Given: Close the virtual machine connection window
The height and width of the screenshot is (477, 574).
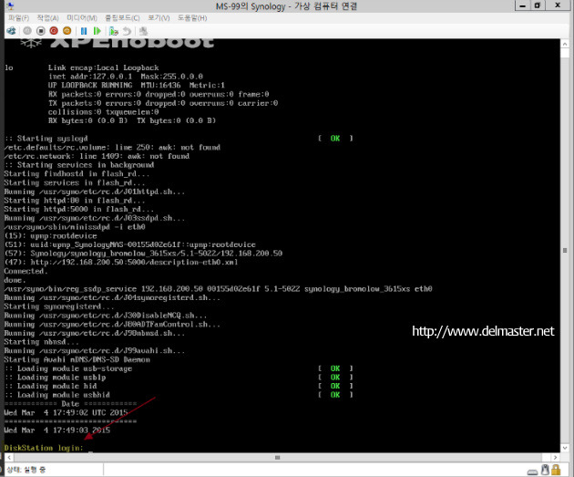Looking at the screenshot, I should 558,5.
